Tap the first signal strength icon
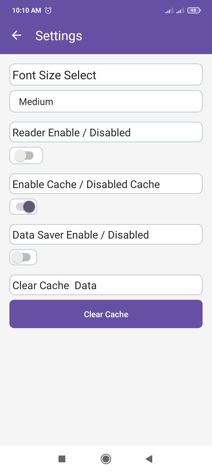The image size is (212, 473). click(169, 11)
